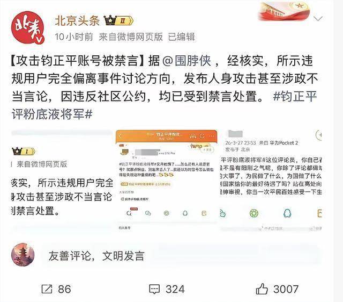This screenshot has height=302, width=343.
Task: Open the red Tiananmen decorative banner
Action: click(x=285, y=11)
